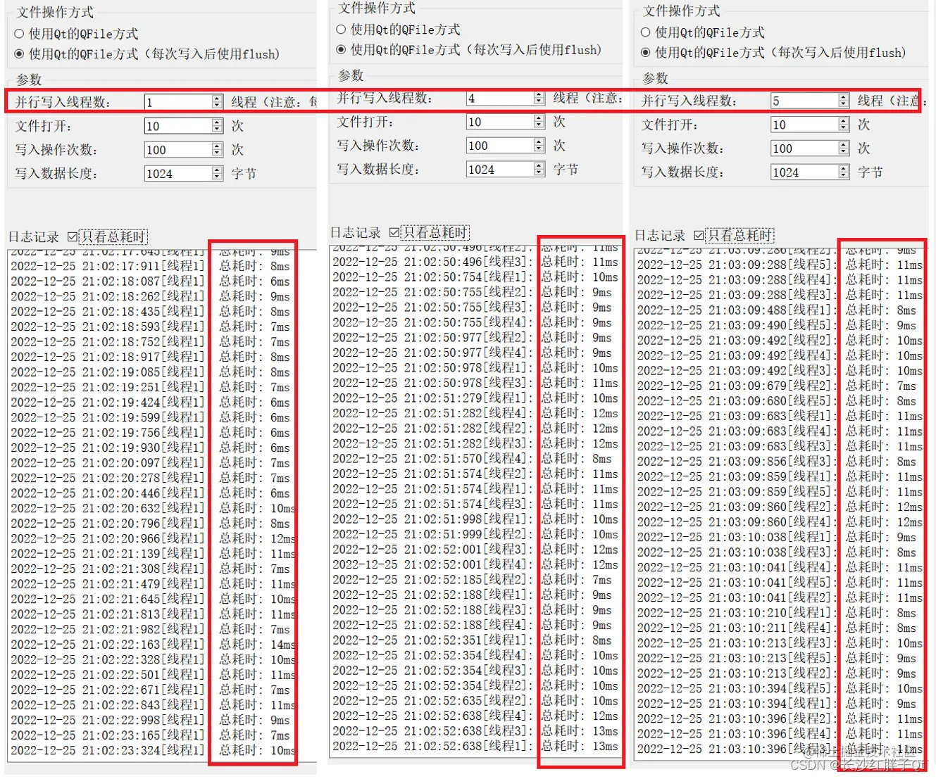The height and width of the screenshot is (779, 936).
Task: Select QFile with flush radio in middle panel
Action: 341,49
